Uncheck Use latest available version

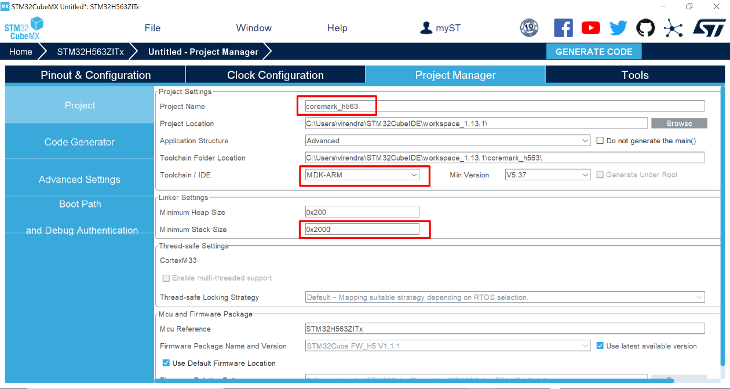(600, 346)
